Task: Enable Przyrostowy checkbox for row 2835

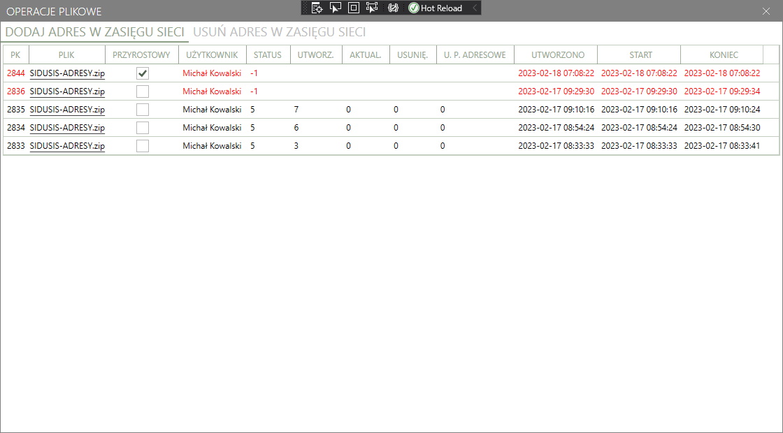Action: [x=143, y=109]
